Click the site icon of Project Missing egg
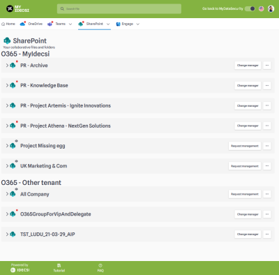Screen dimensions: 279x275 pos(13,146)
